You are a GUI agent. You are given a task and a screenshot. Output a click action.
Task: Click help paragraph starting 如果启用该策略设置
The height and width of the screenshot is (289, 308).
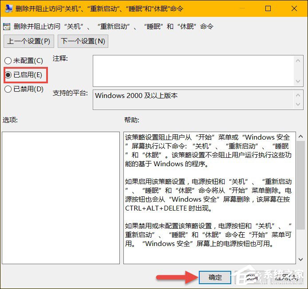208,195
